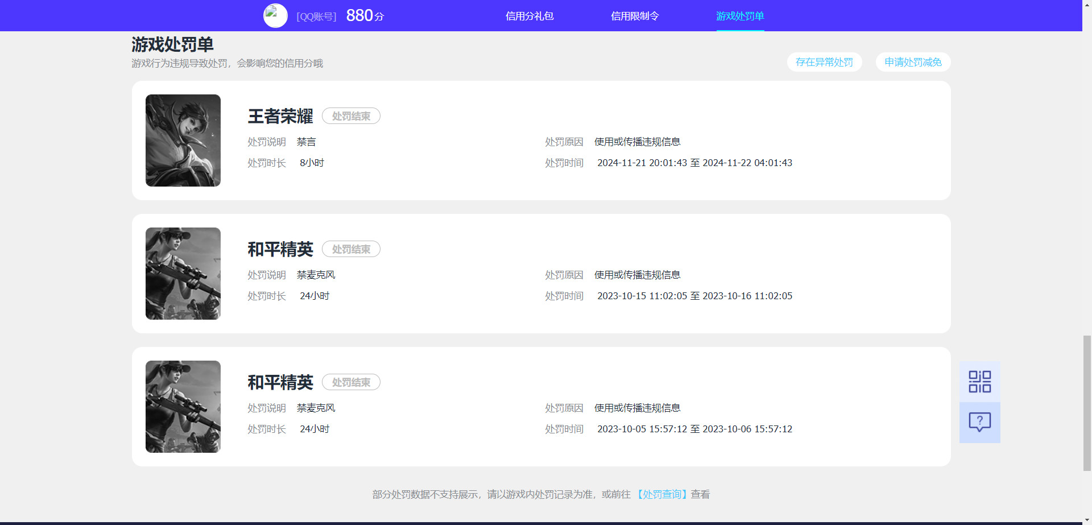Select the 游戏处罚单 tab
The width and height of the screenshot is (1092, 525).
(740, 16)
